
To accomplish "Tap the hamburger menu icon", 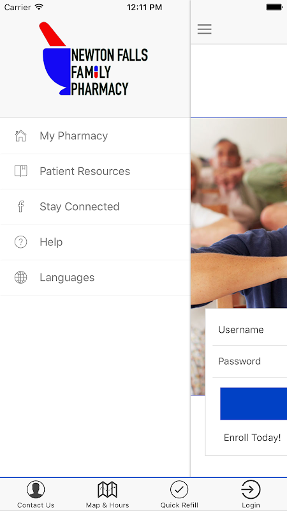I will click(204, 29).
